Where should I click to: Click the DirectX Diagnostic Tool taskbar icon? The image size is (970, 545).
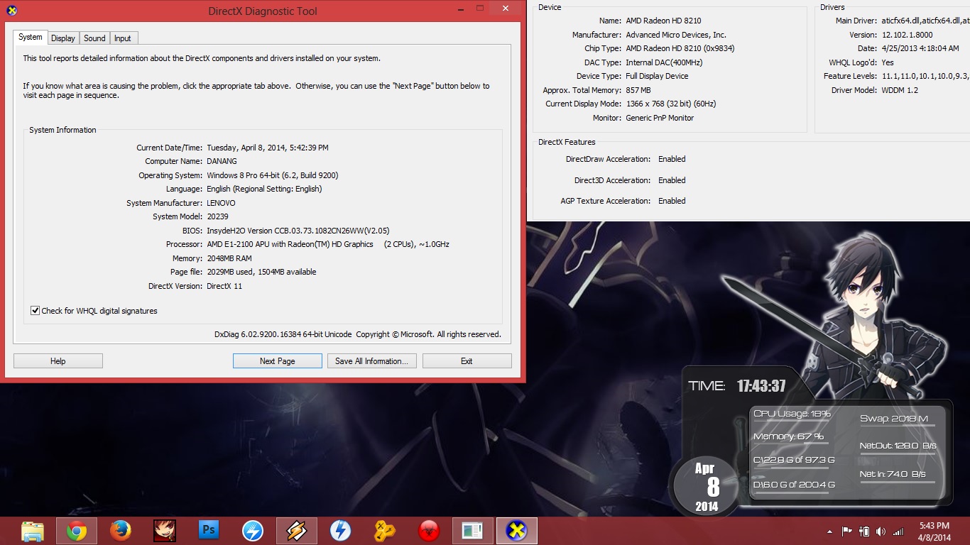pos(516,531)
